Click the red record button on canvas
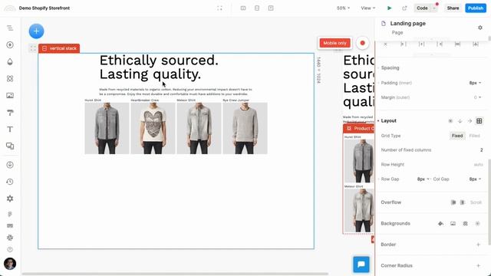491x276 pixels. pyautogui.click(x=362, y=43)
